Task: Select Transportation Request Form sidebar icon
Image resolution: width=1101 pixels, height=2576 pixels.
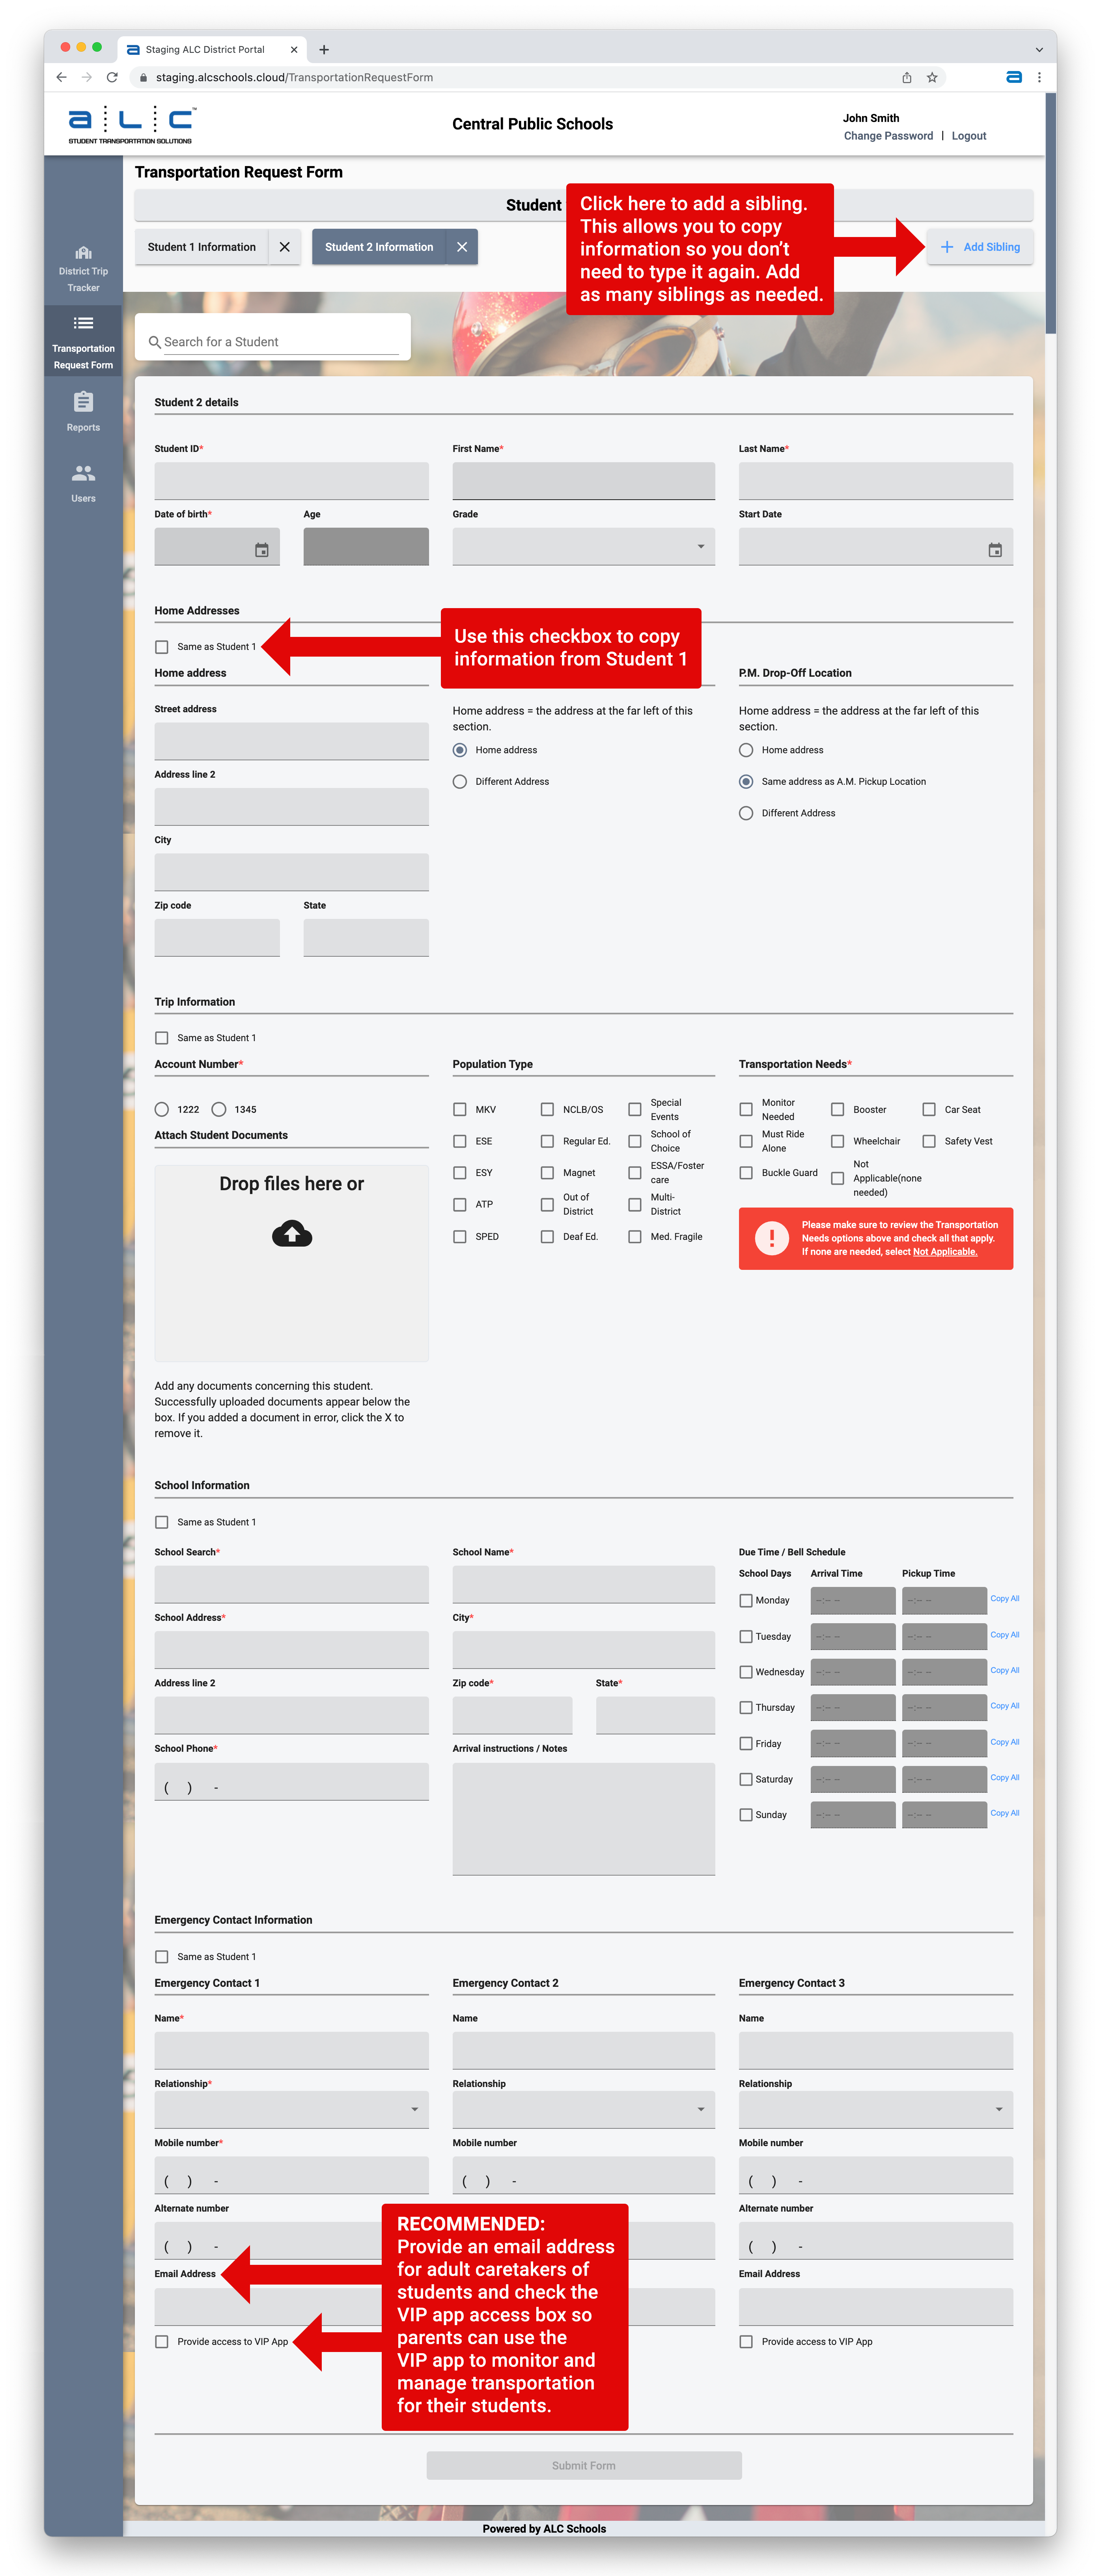Action: click(83, 323)
